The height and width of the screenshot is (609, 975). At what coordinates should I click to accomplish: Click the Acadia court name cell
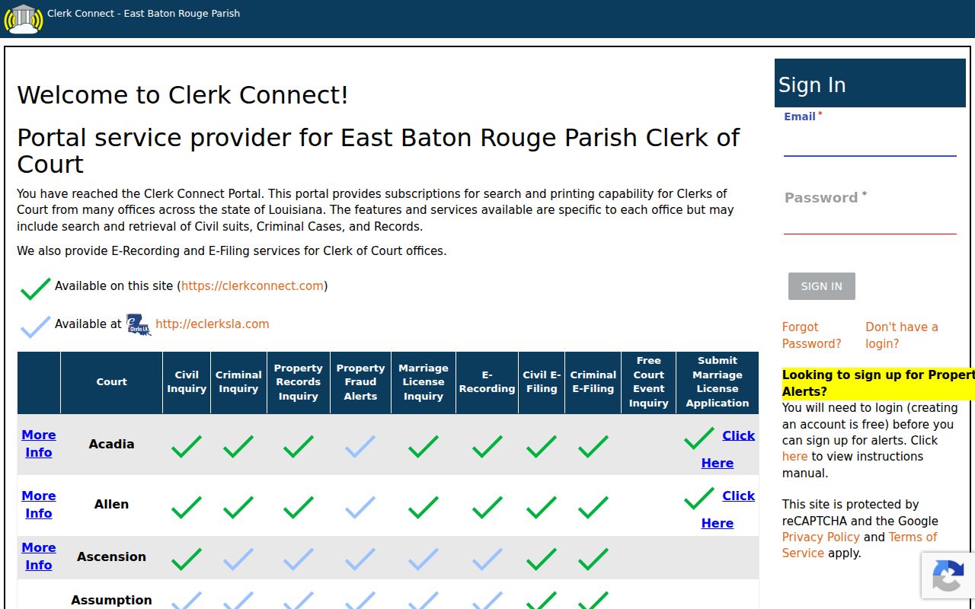[111, 444]
